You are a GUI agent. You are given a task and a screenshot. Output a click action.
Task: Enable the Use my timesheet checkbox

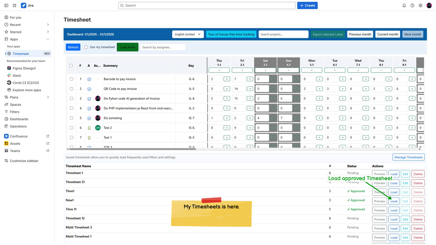coord(86,47)
